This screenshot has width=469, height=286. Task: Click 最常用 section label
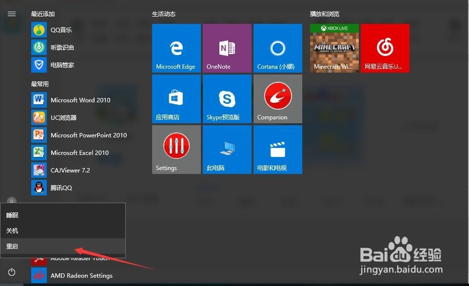(40, 84)
